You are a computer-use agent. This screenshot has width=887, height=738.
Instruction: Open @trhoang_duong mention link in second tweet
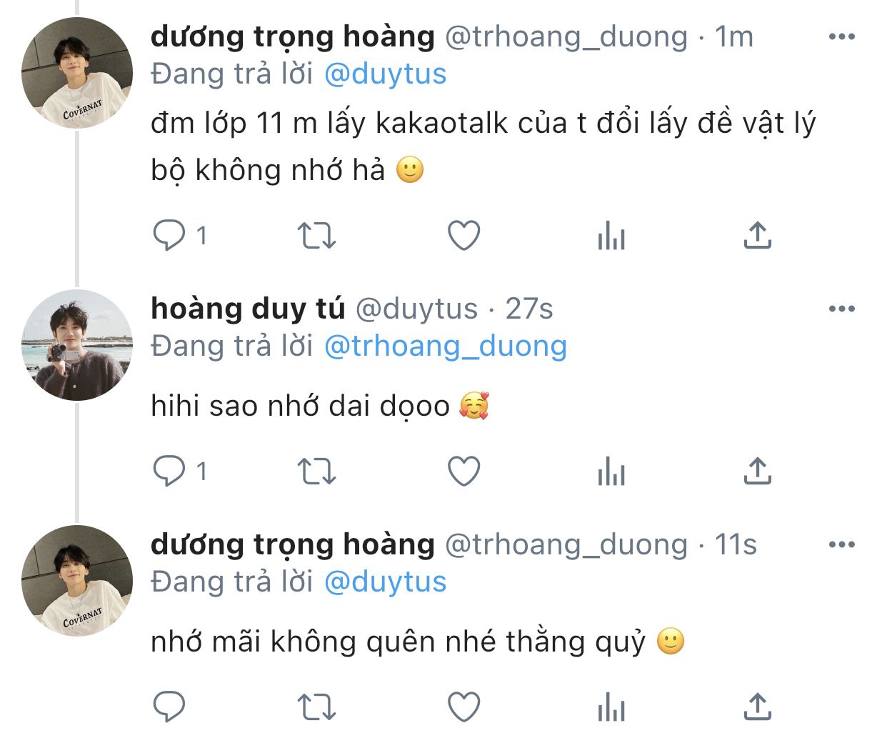[446, 346]
